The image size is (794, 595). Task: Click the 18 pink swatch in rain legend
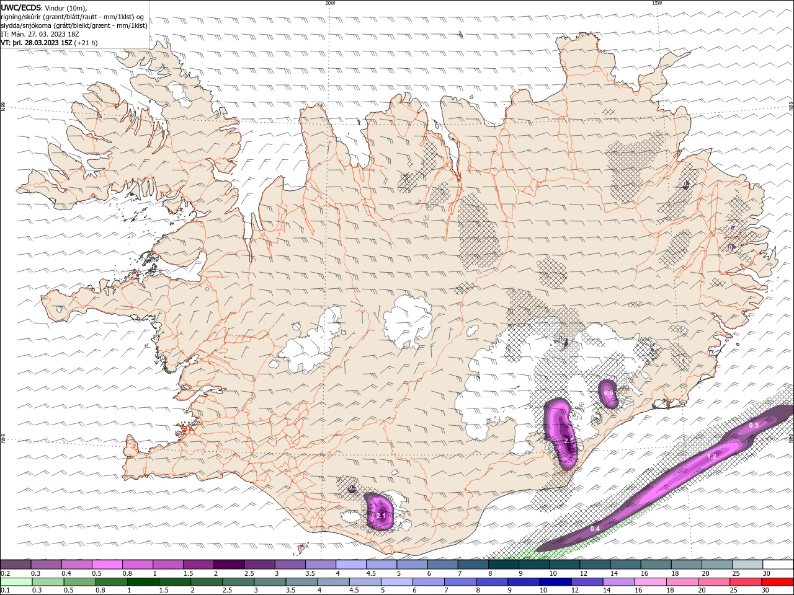point(682,582)
